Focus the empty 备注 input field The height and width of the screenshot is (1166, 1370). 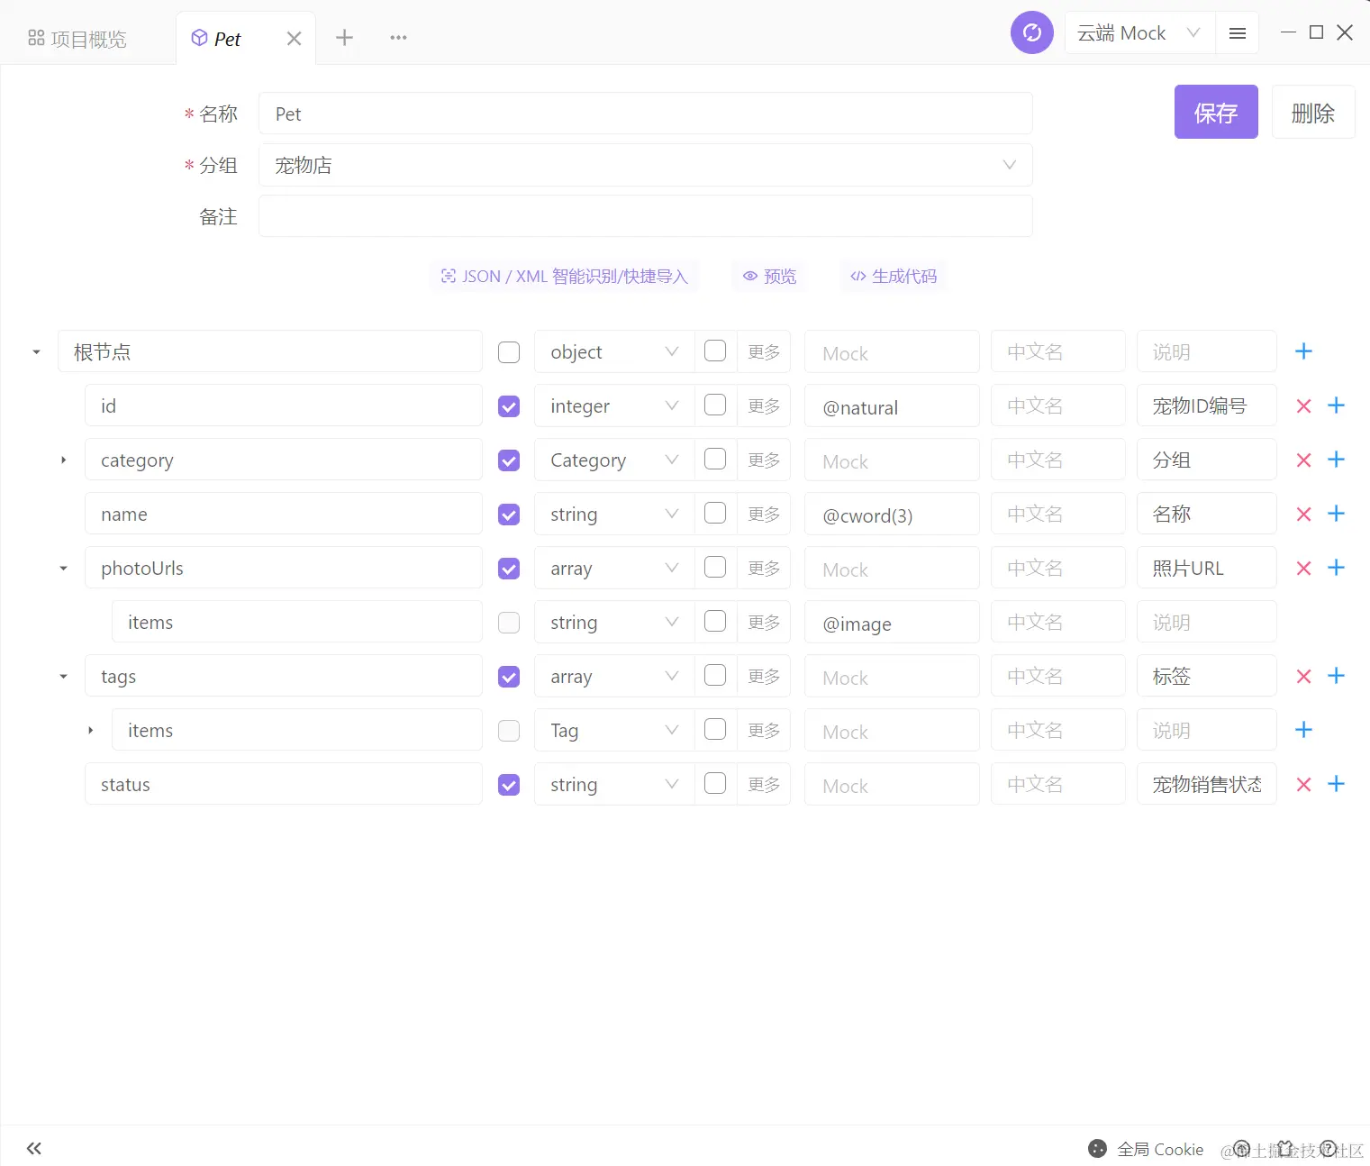click(x=645, y=216)
